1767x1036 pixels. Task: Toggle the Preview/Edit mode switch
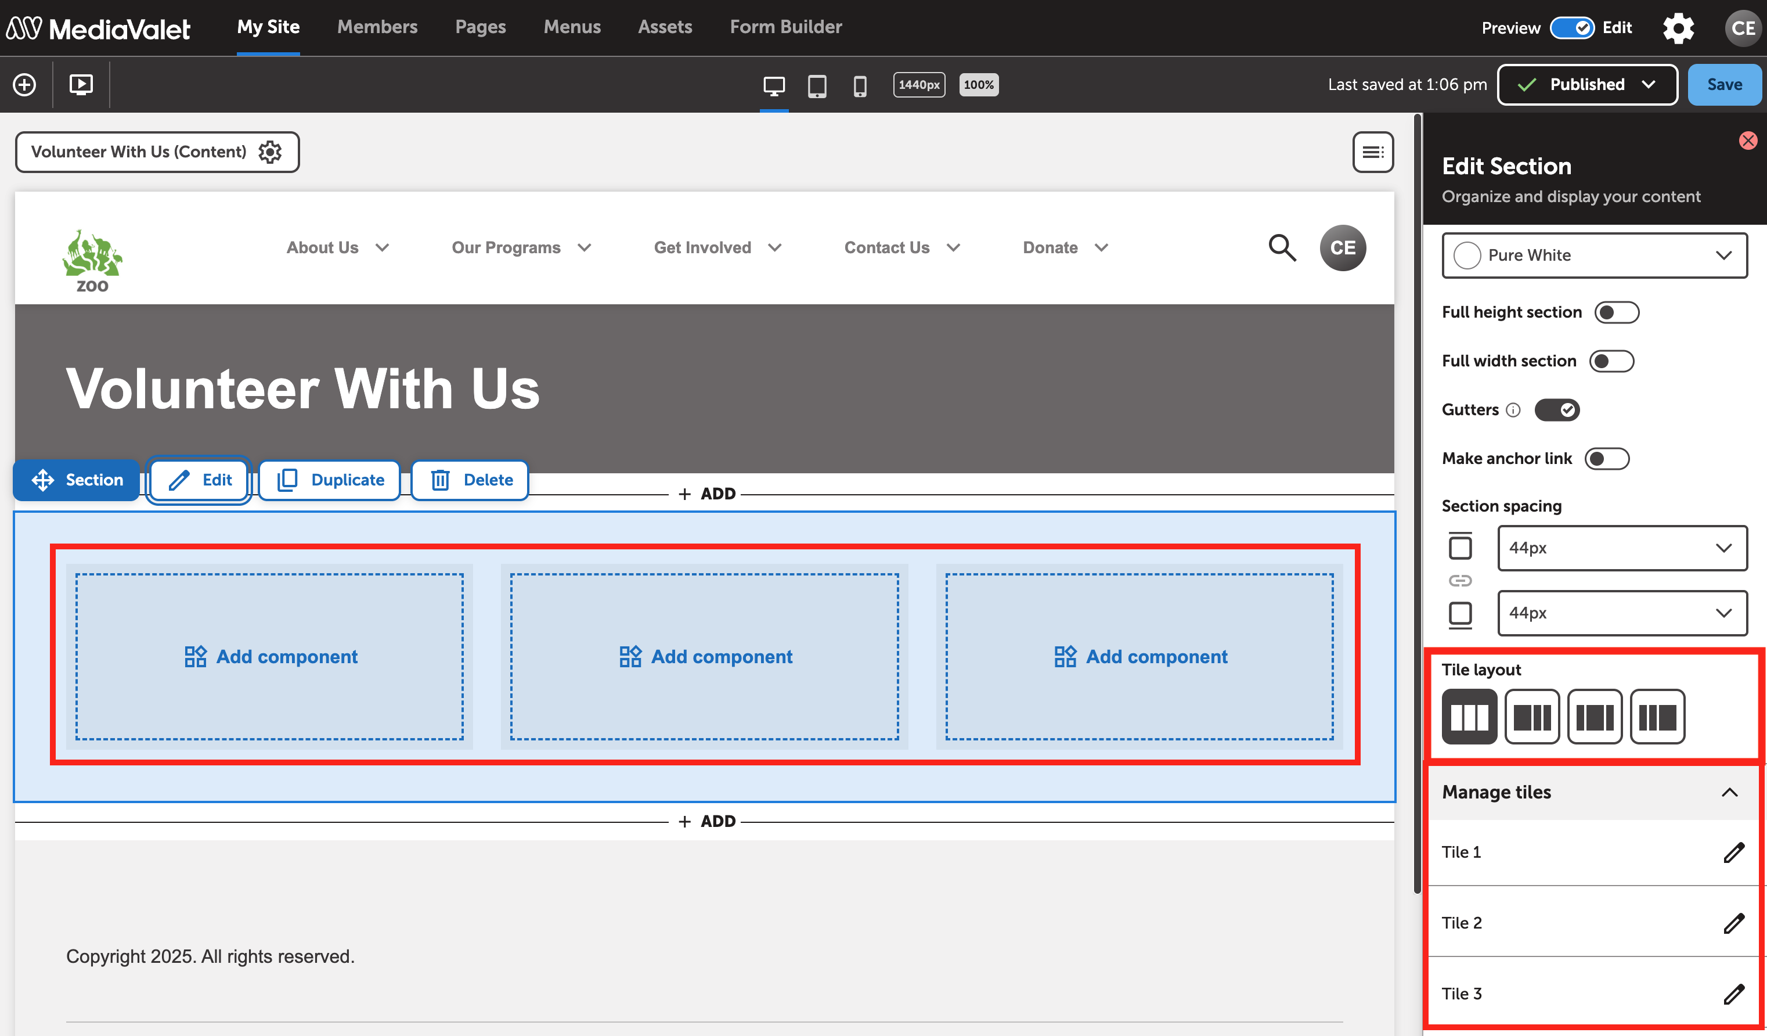point(1572,28)
